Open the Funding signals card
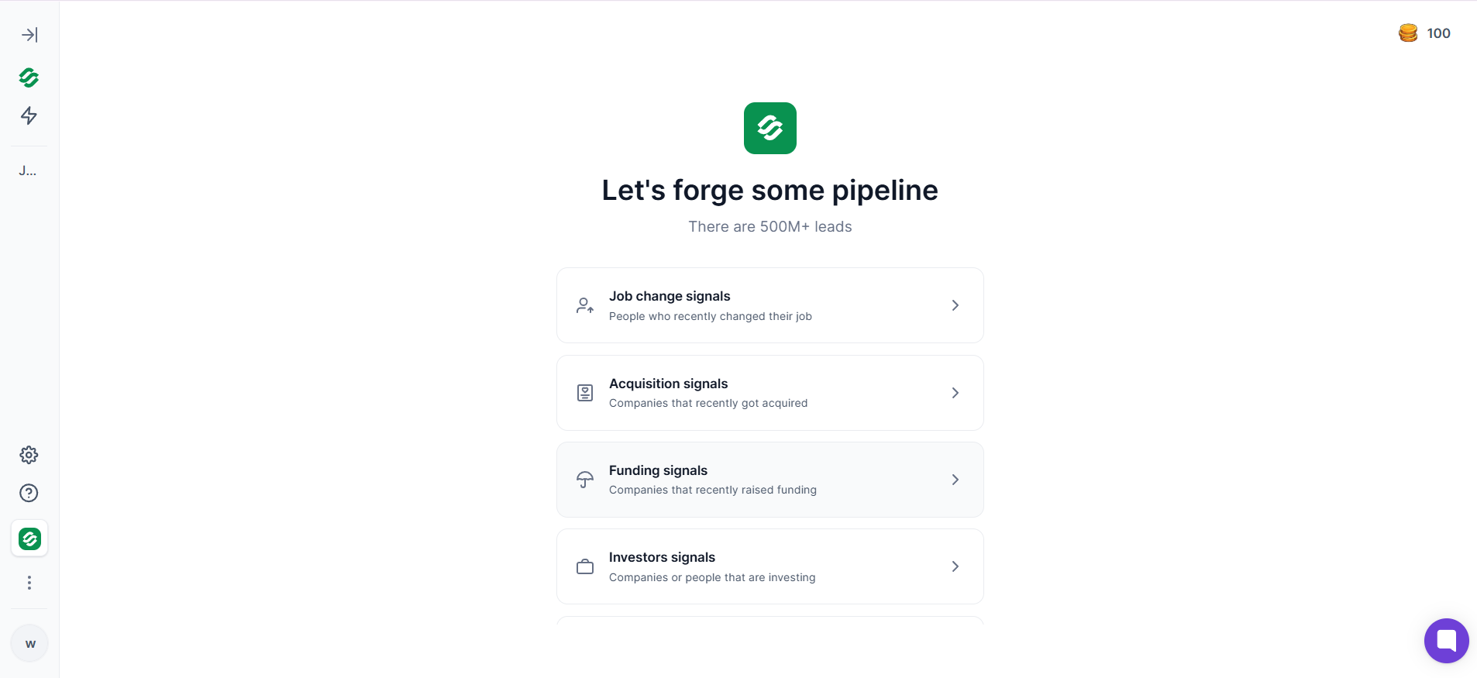This screenshot has height=678, width=1477. [x=770, y=480]
